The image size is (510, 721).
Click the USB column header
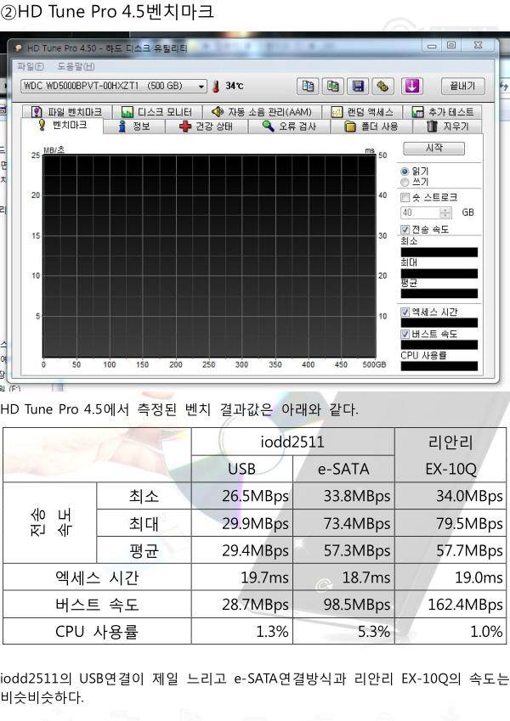click(242, 469)
